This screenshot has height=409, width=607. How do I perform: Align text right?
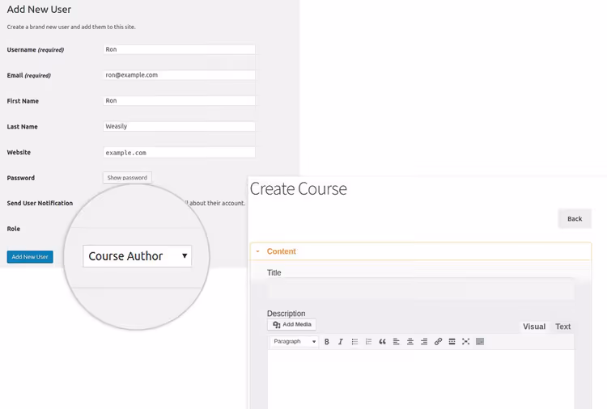(424, 342)
